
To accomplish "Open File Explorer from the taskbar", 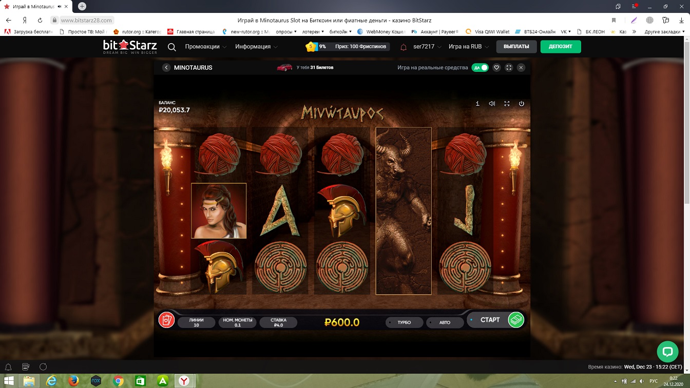I will pyautogui.click(x=29, y=381).
